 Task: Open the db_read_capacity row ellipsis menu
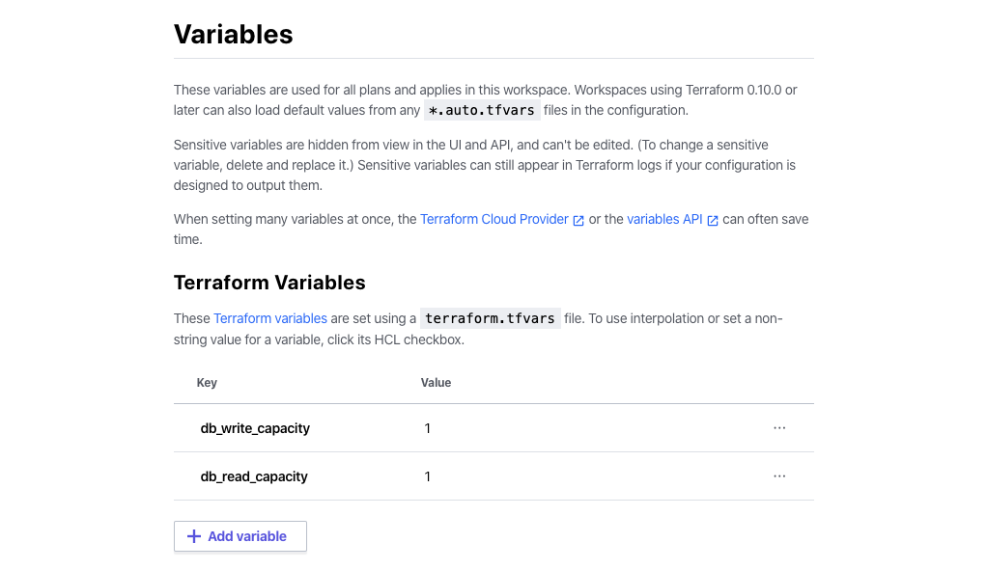tap(779, 476)
